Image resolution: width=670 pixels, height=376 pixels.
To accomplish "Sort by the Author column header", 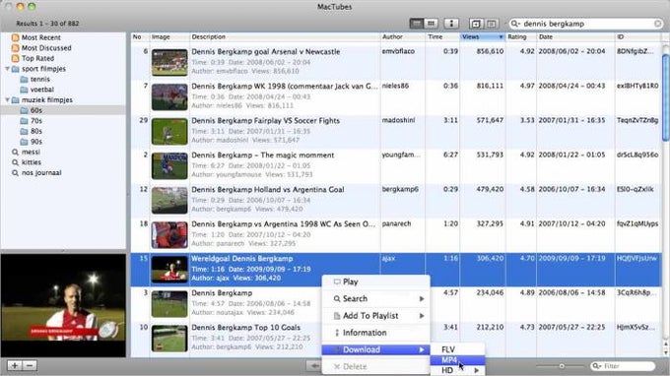I will coord(403,37).
